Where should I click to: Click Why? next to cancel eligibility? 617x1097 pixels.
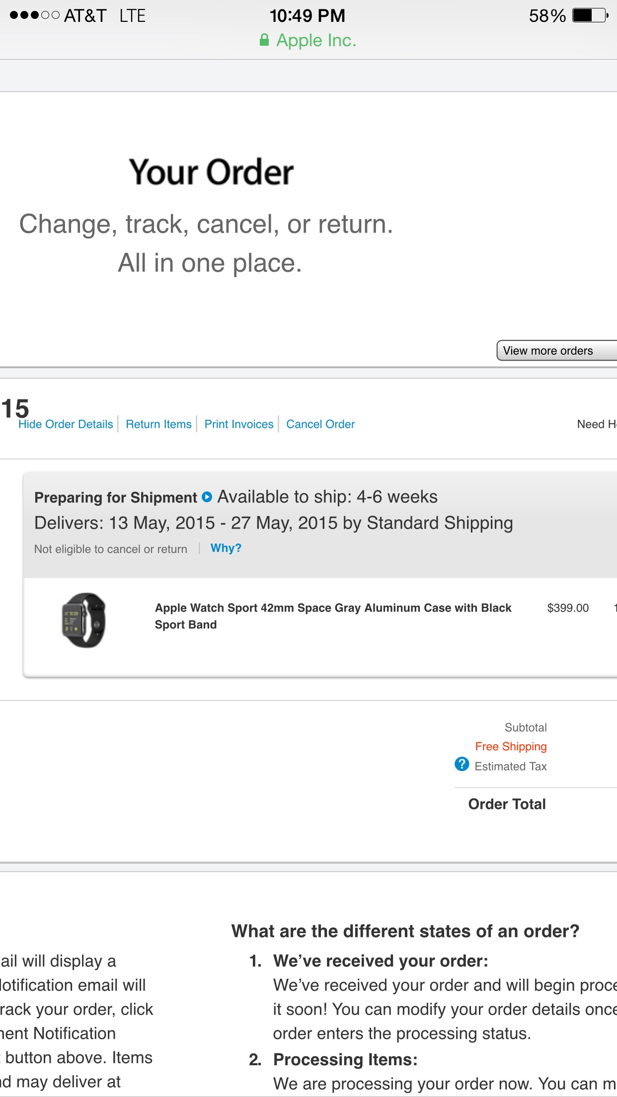[x=226, y=548]
